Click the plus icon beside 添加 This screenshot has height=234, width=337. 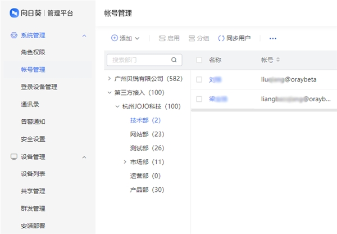click(x=115, y=38)
